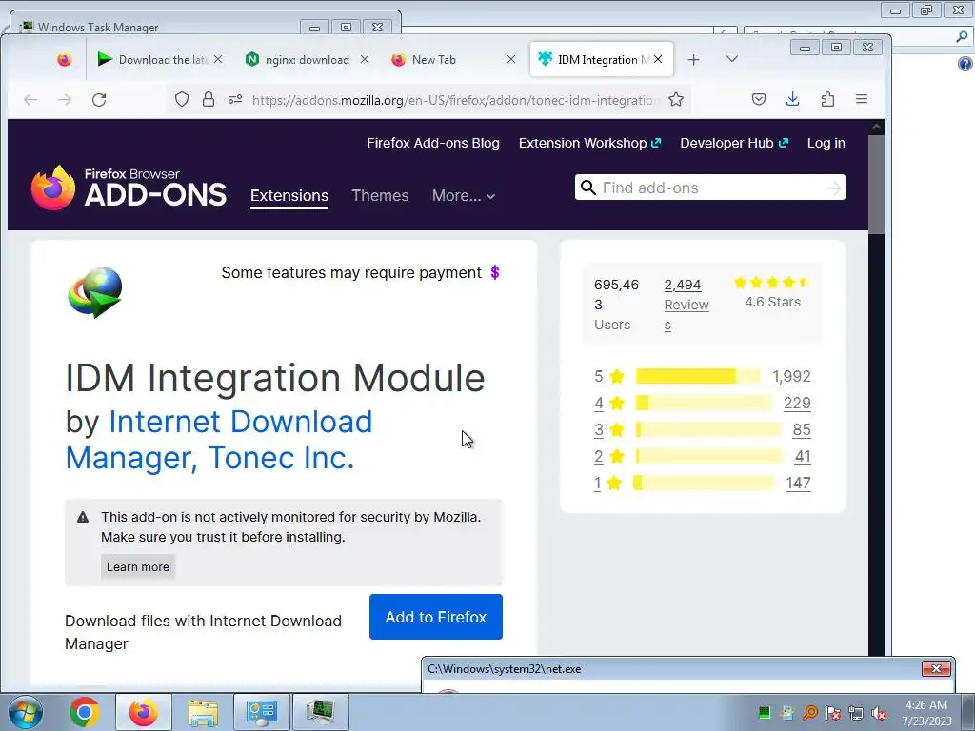Submit search with arrow button

(x=833, y=188)
